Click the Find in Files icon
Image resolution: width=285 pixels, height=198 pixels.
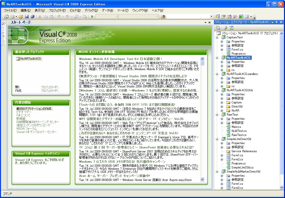[x=163, y=17]
